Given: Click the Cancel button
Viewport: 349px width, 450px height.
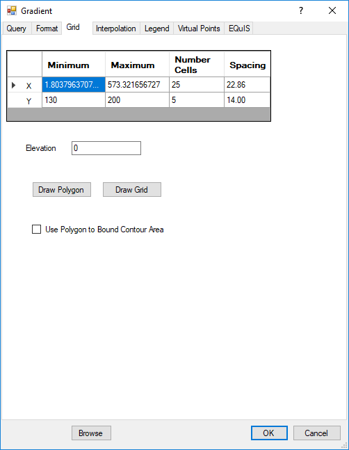Looking at the screenshot, I should click(317, 433).
